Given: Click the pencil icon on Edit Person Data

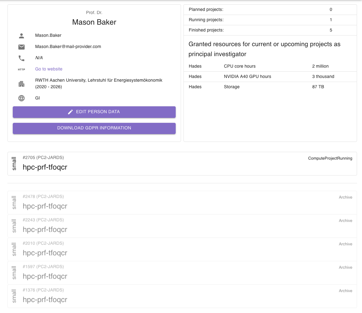Looking at the screenshot, I should coord(70,112).
